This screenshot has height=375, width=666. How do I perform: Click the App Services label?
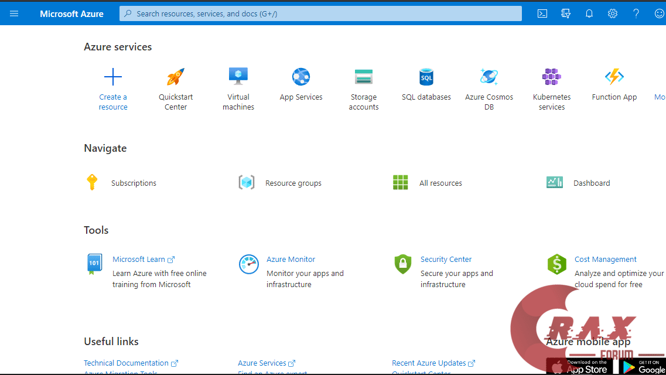[x=301, y=97]
